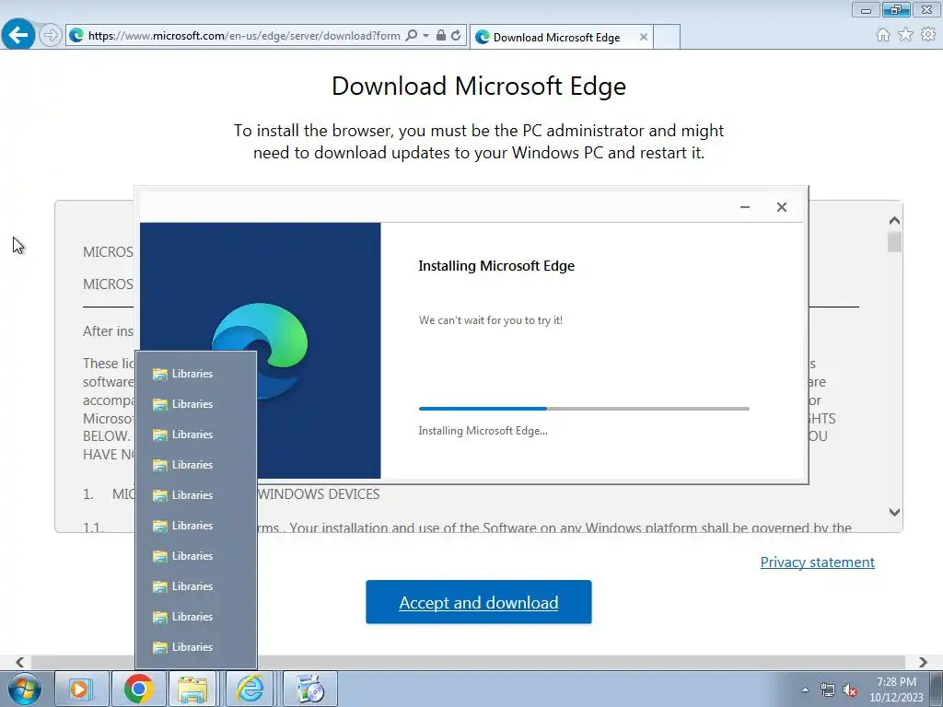Click the network tray icon

coord(828,690)
